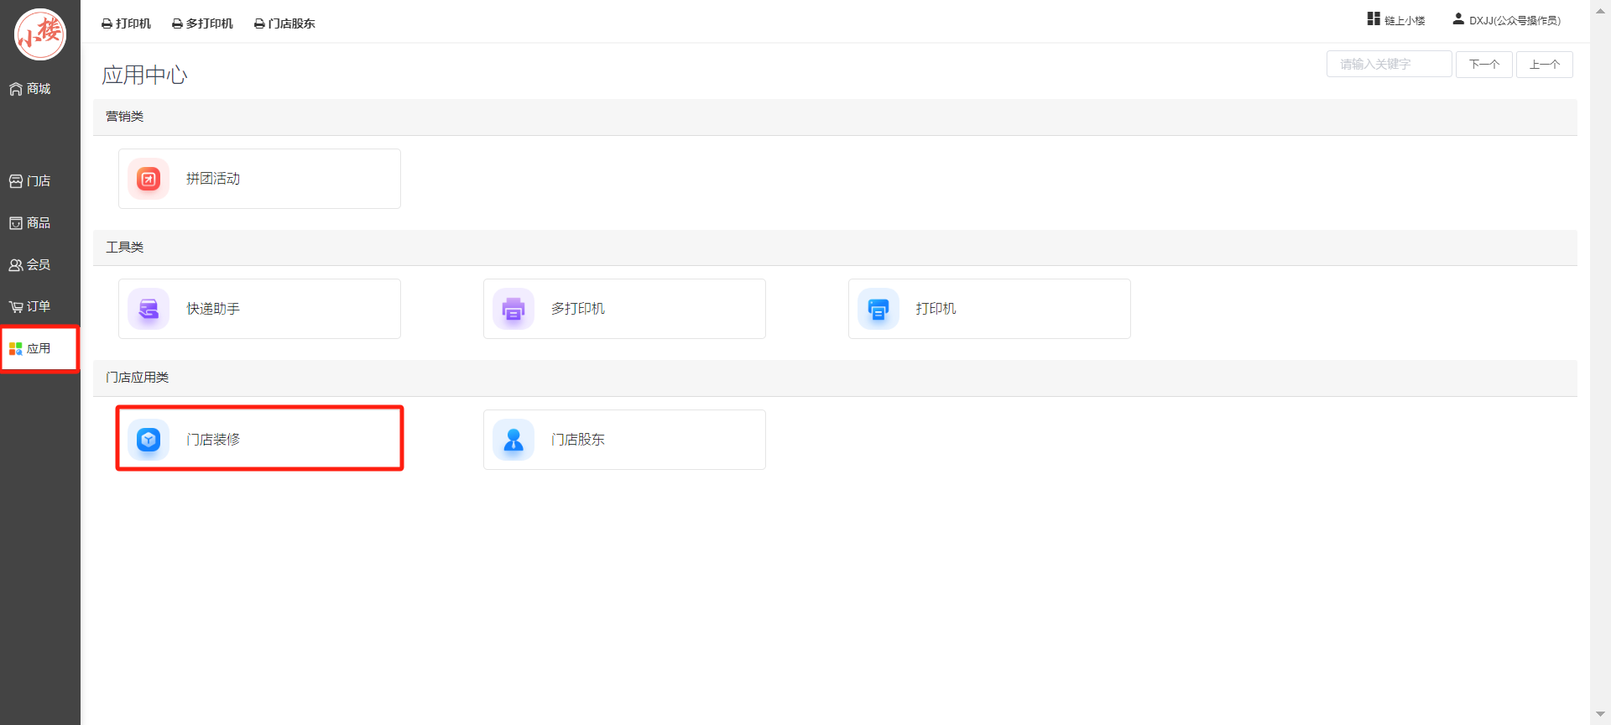This screenshot has width=1611, height=725.
Task: Switch to the 多打印机 top tab
Action: click(202, 23)
